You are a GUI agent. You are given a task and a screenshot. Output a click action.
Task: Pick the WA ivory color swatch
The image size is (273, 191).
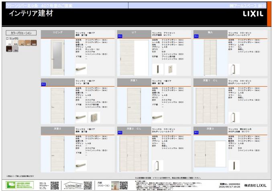(x=15, y=43)
